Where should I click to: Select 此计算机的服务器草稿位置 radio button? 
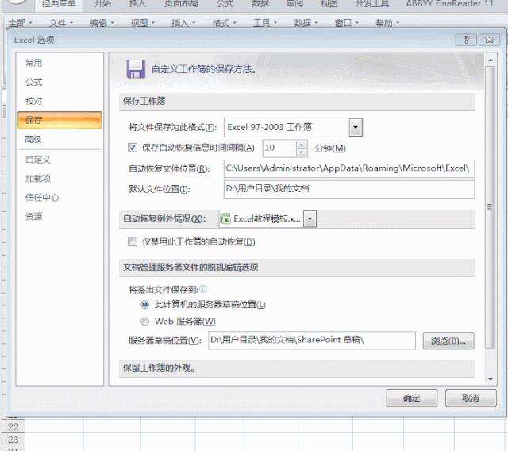[144, 305]
